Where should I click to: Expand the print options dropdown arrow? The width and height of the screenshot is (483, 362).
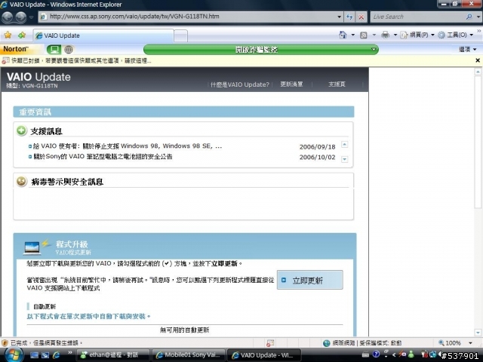(395, 35)
